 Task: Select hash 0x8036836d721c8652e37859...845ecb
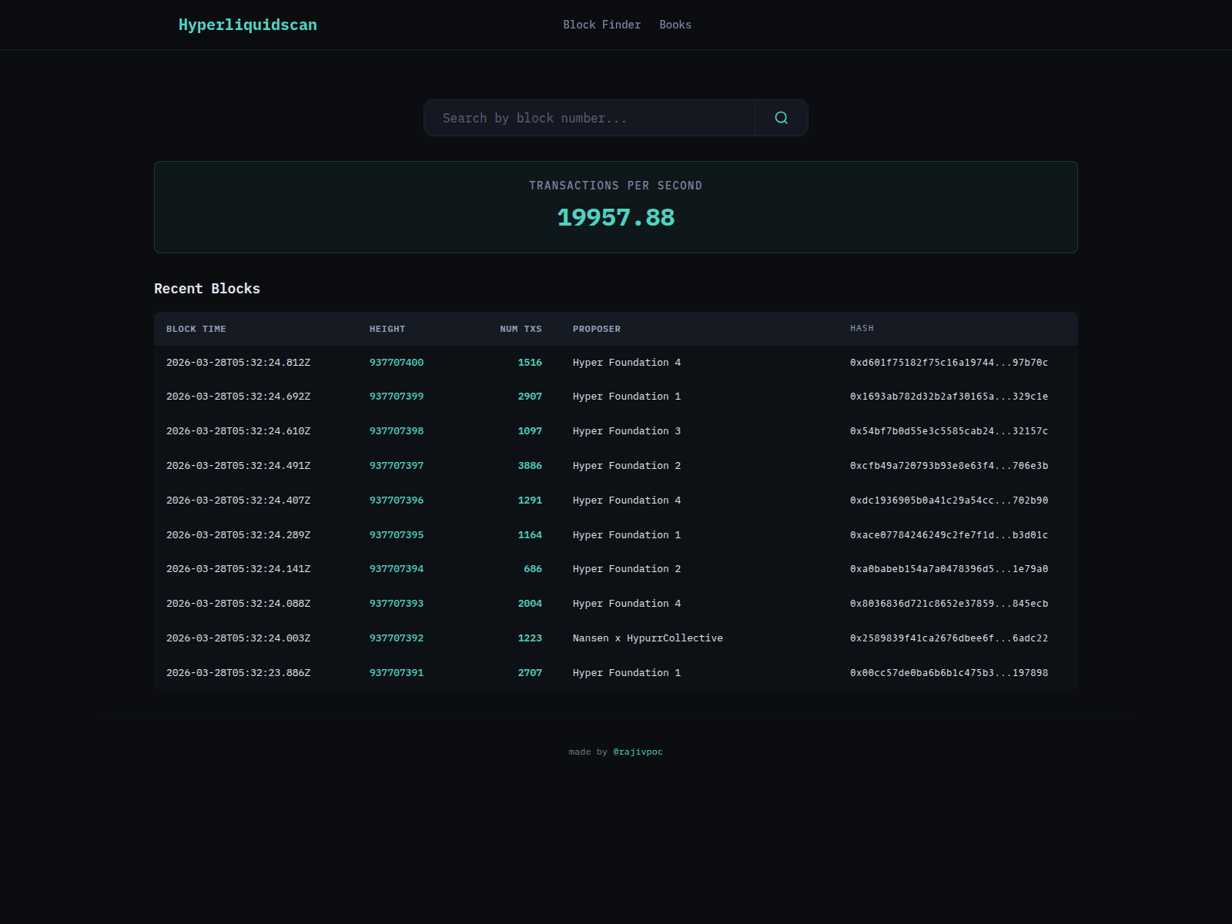949,604
